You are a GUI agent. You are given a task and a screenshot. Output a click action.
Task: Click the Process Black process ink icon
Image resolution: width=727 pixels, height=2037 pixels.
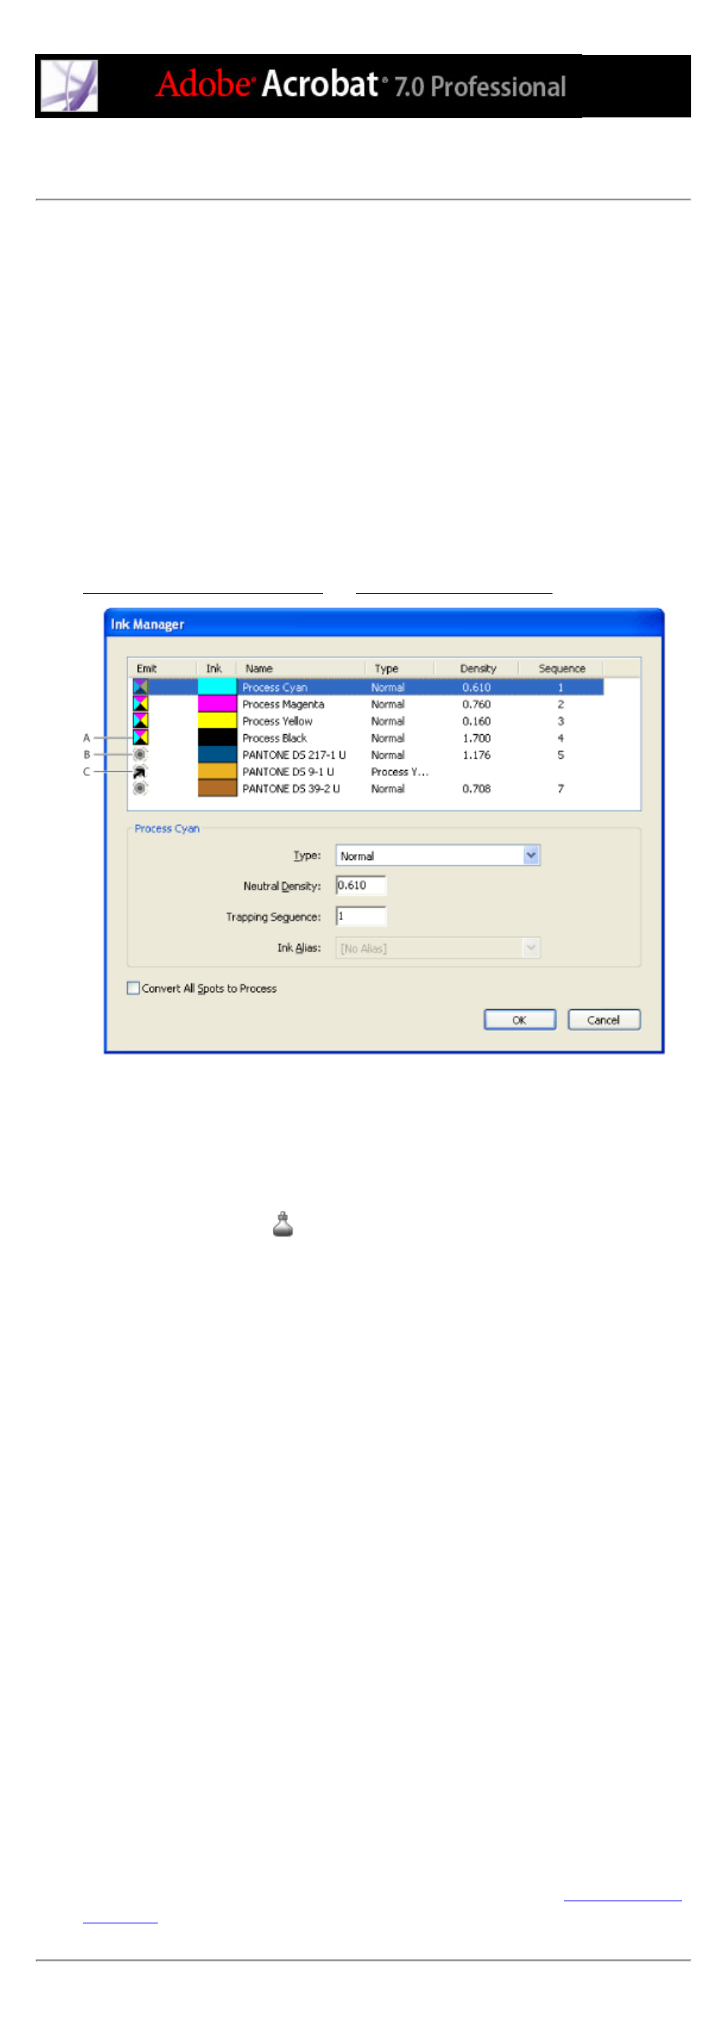(140, 738)
